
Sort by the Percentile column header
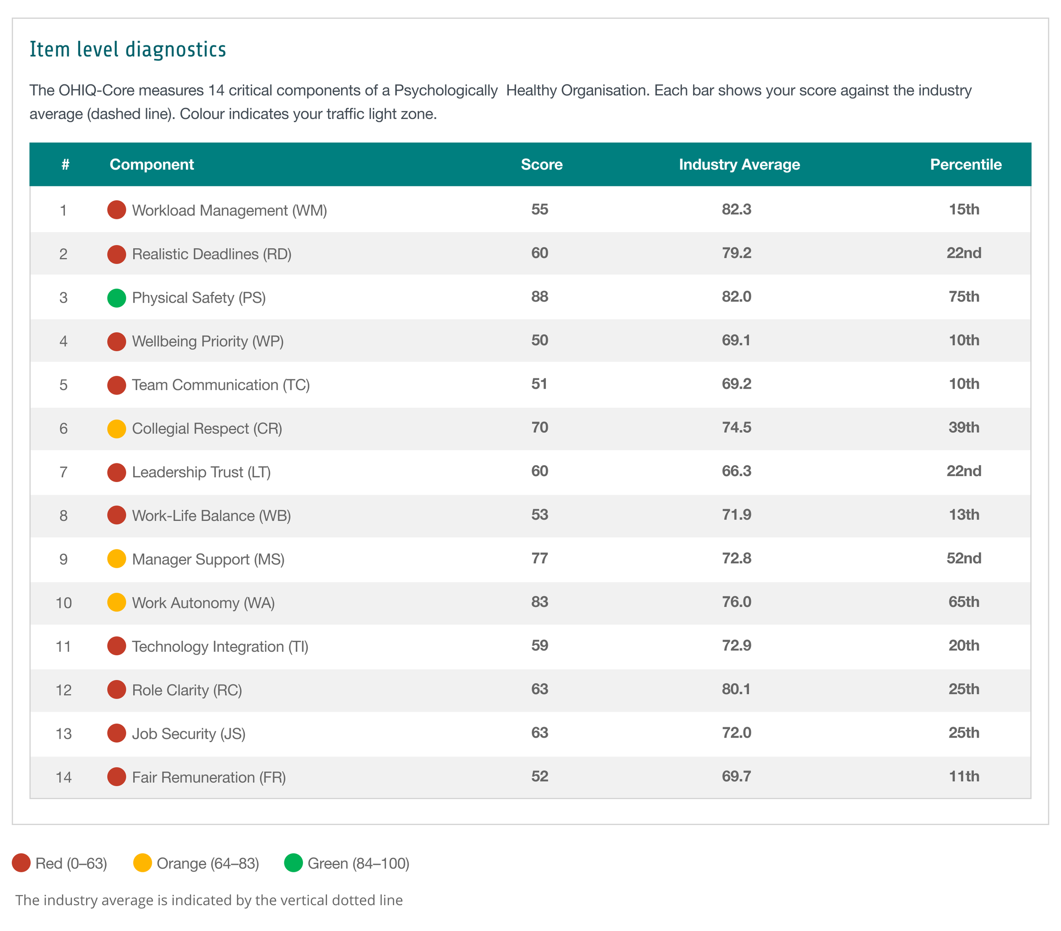coord(966,164)
